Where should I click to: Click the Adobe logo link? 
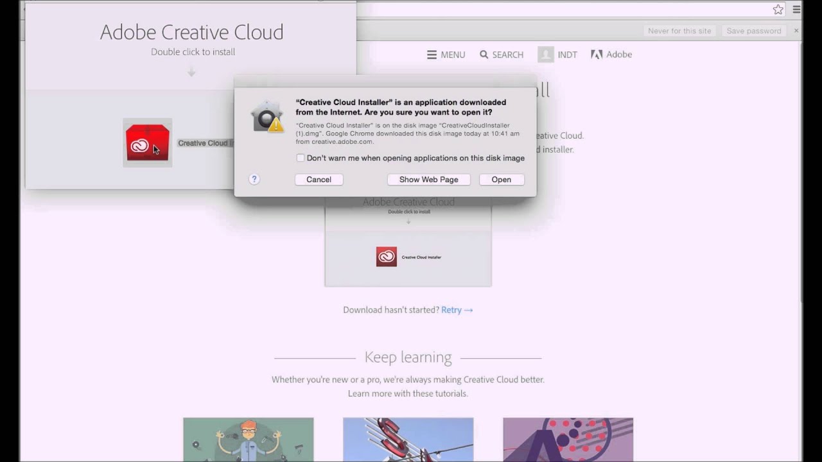point(611,55)
